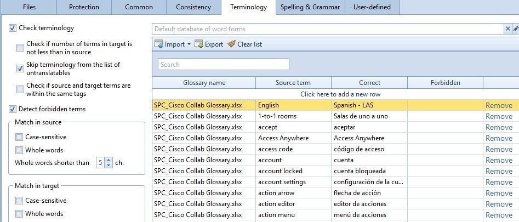The image size is (519, 222).
Task: Remove the accept term row
Action: coord(499,127)
